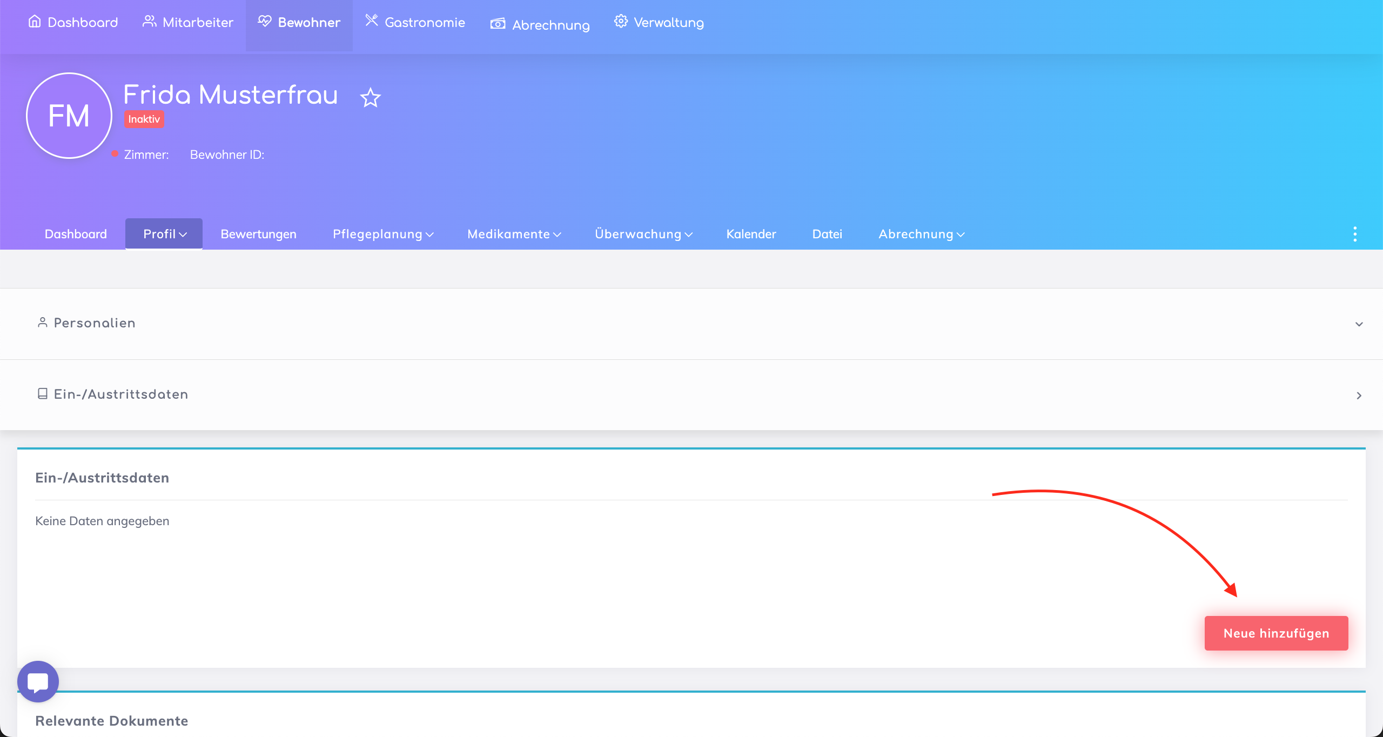This screenshot has height=737, width=1383.
Task: Click the Dashboard home icon in top navigation
Action: [x=35, y=22]
